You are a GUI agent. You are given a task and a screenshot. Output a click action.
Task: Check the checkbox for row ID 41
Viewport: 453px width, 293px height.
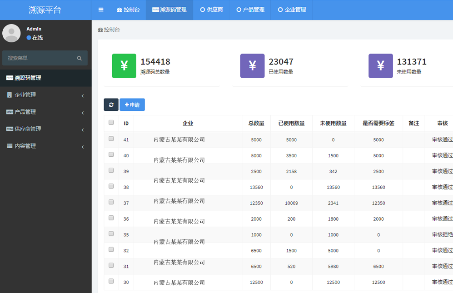(x=111, y=139)
